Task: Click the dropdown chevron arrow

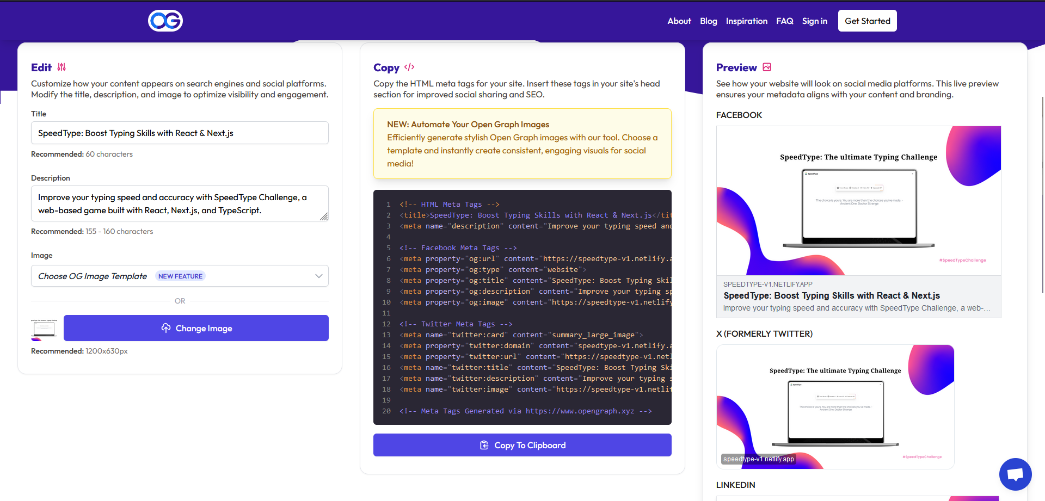Action: [x=318, y=276]
